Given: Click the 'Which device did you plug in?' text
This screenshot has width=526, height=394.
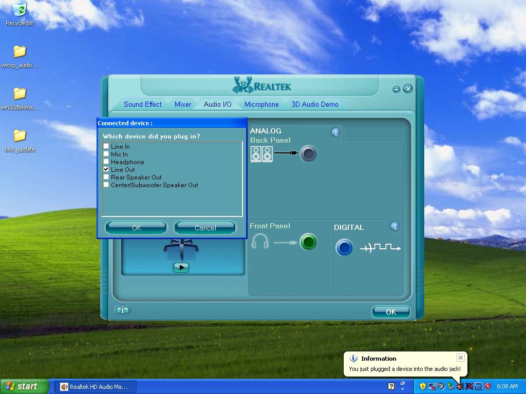Looking at the screenshot, I should [x=152, y=136].
